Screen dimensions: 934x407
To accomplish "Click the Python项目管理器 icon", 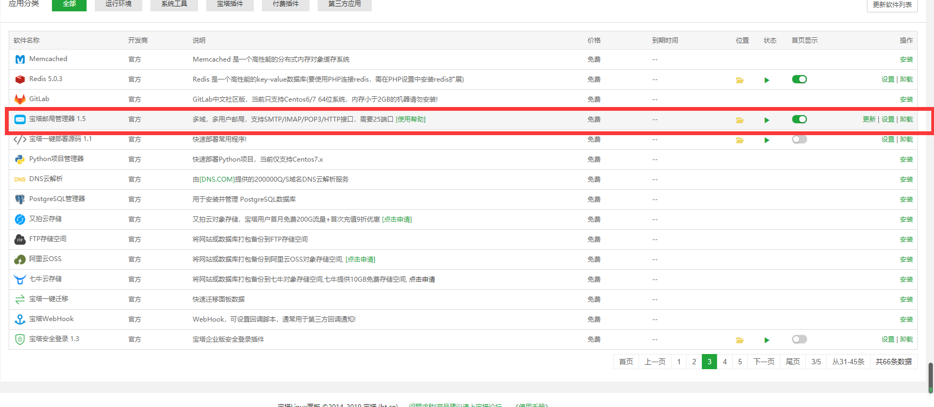I will click(x=20, y=159).
